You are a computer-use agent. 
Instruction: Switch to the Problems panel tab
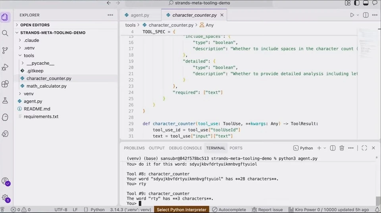coord(134,148)
